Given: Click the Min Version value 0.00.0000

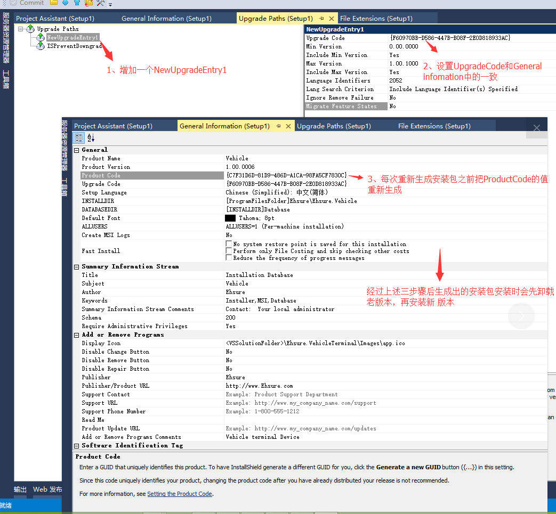Looking at the screenshot, I should (404, 46).
